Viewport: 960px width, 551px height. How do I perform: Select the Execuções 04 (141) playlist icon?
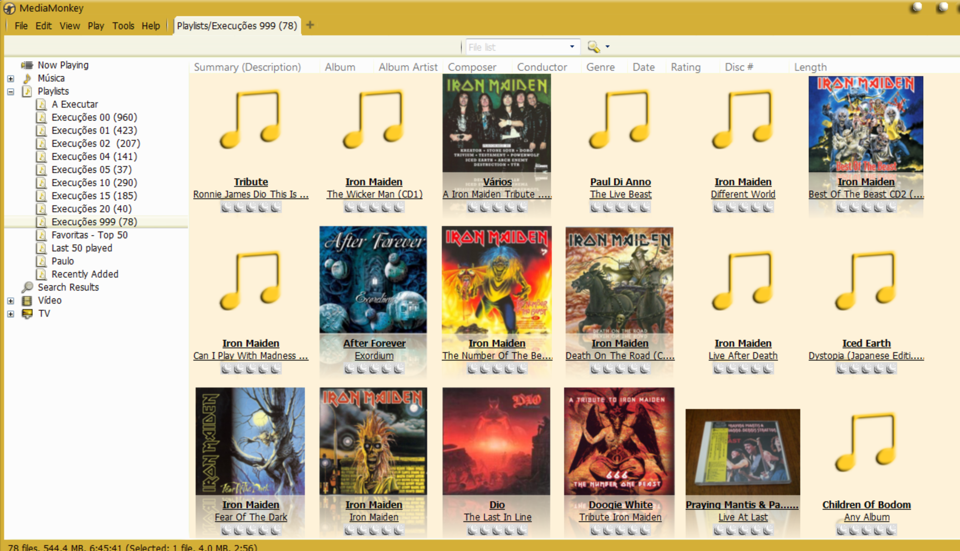tap(42, 157)
